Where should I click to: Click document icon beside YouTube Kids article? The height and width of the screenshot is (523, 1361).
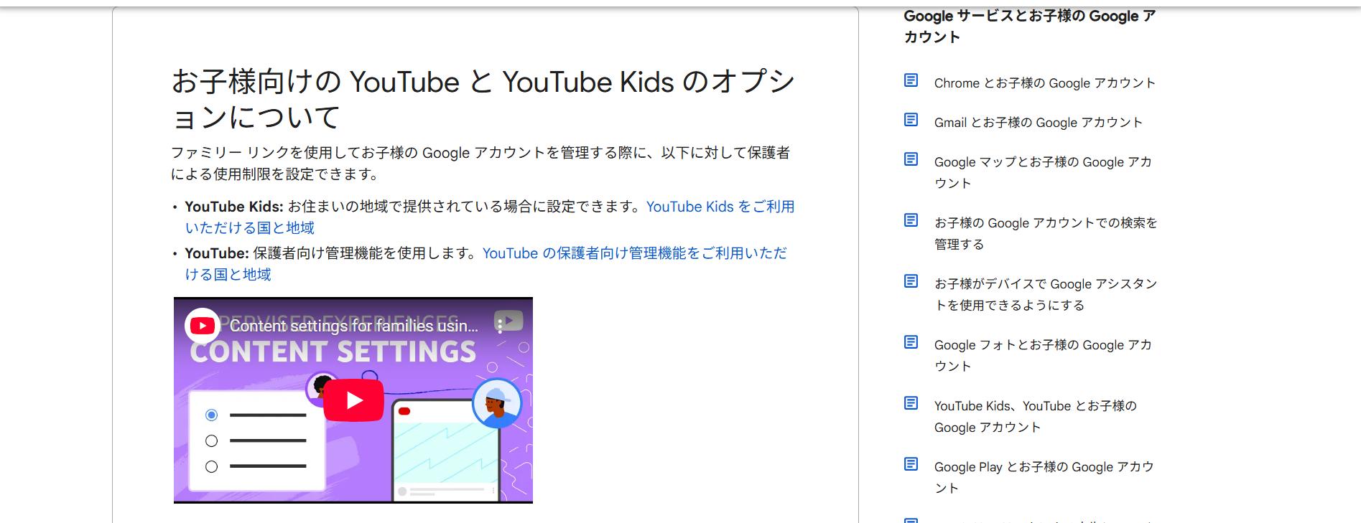coord(911,403)
